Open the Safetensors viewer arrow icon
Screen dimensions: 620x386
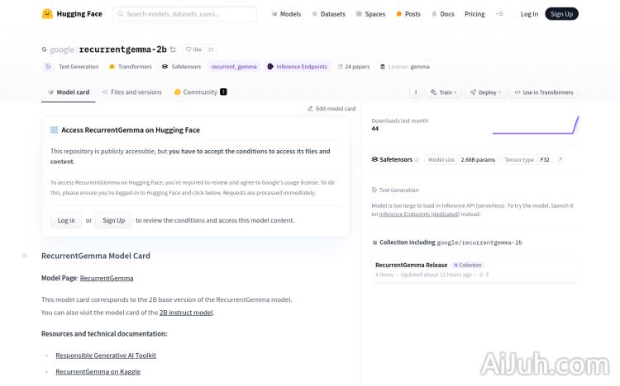[560, 159]
